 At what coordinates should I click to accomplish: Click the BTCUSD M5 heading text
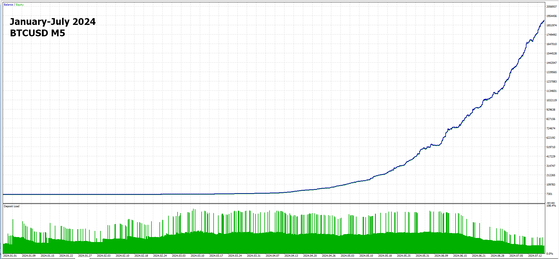click(x=38, y=33)
